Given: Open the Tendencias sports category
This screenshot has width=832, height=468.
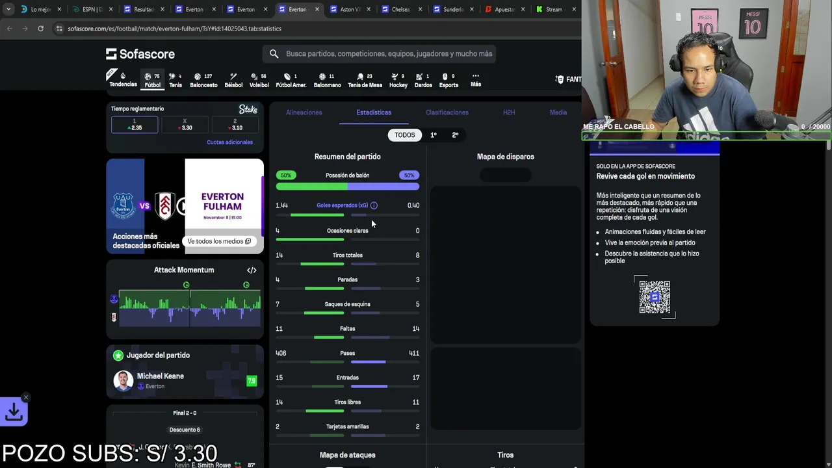Looking at the screenshot, I should click(x=123, y=79).
